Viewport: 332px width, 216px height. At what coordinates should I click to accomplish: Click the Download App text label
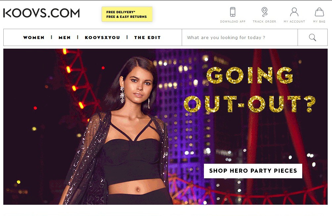[233, 22]
